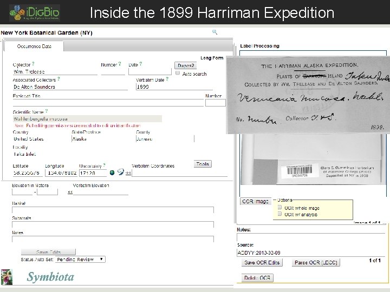Screen dimensions: 390x292
Task: Click the Latitude field
Action: point(28,173)
